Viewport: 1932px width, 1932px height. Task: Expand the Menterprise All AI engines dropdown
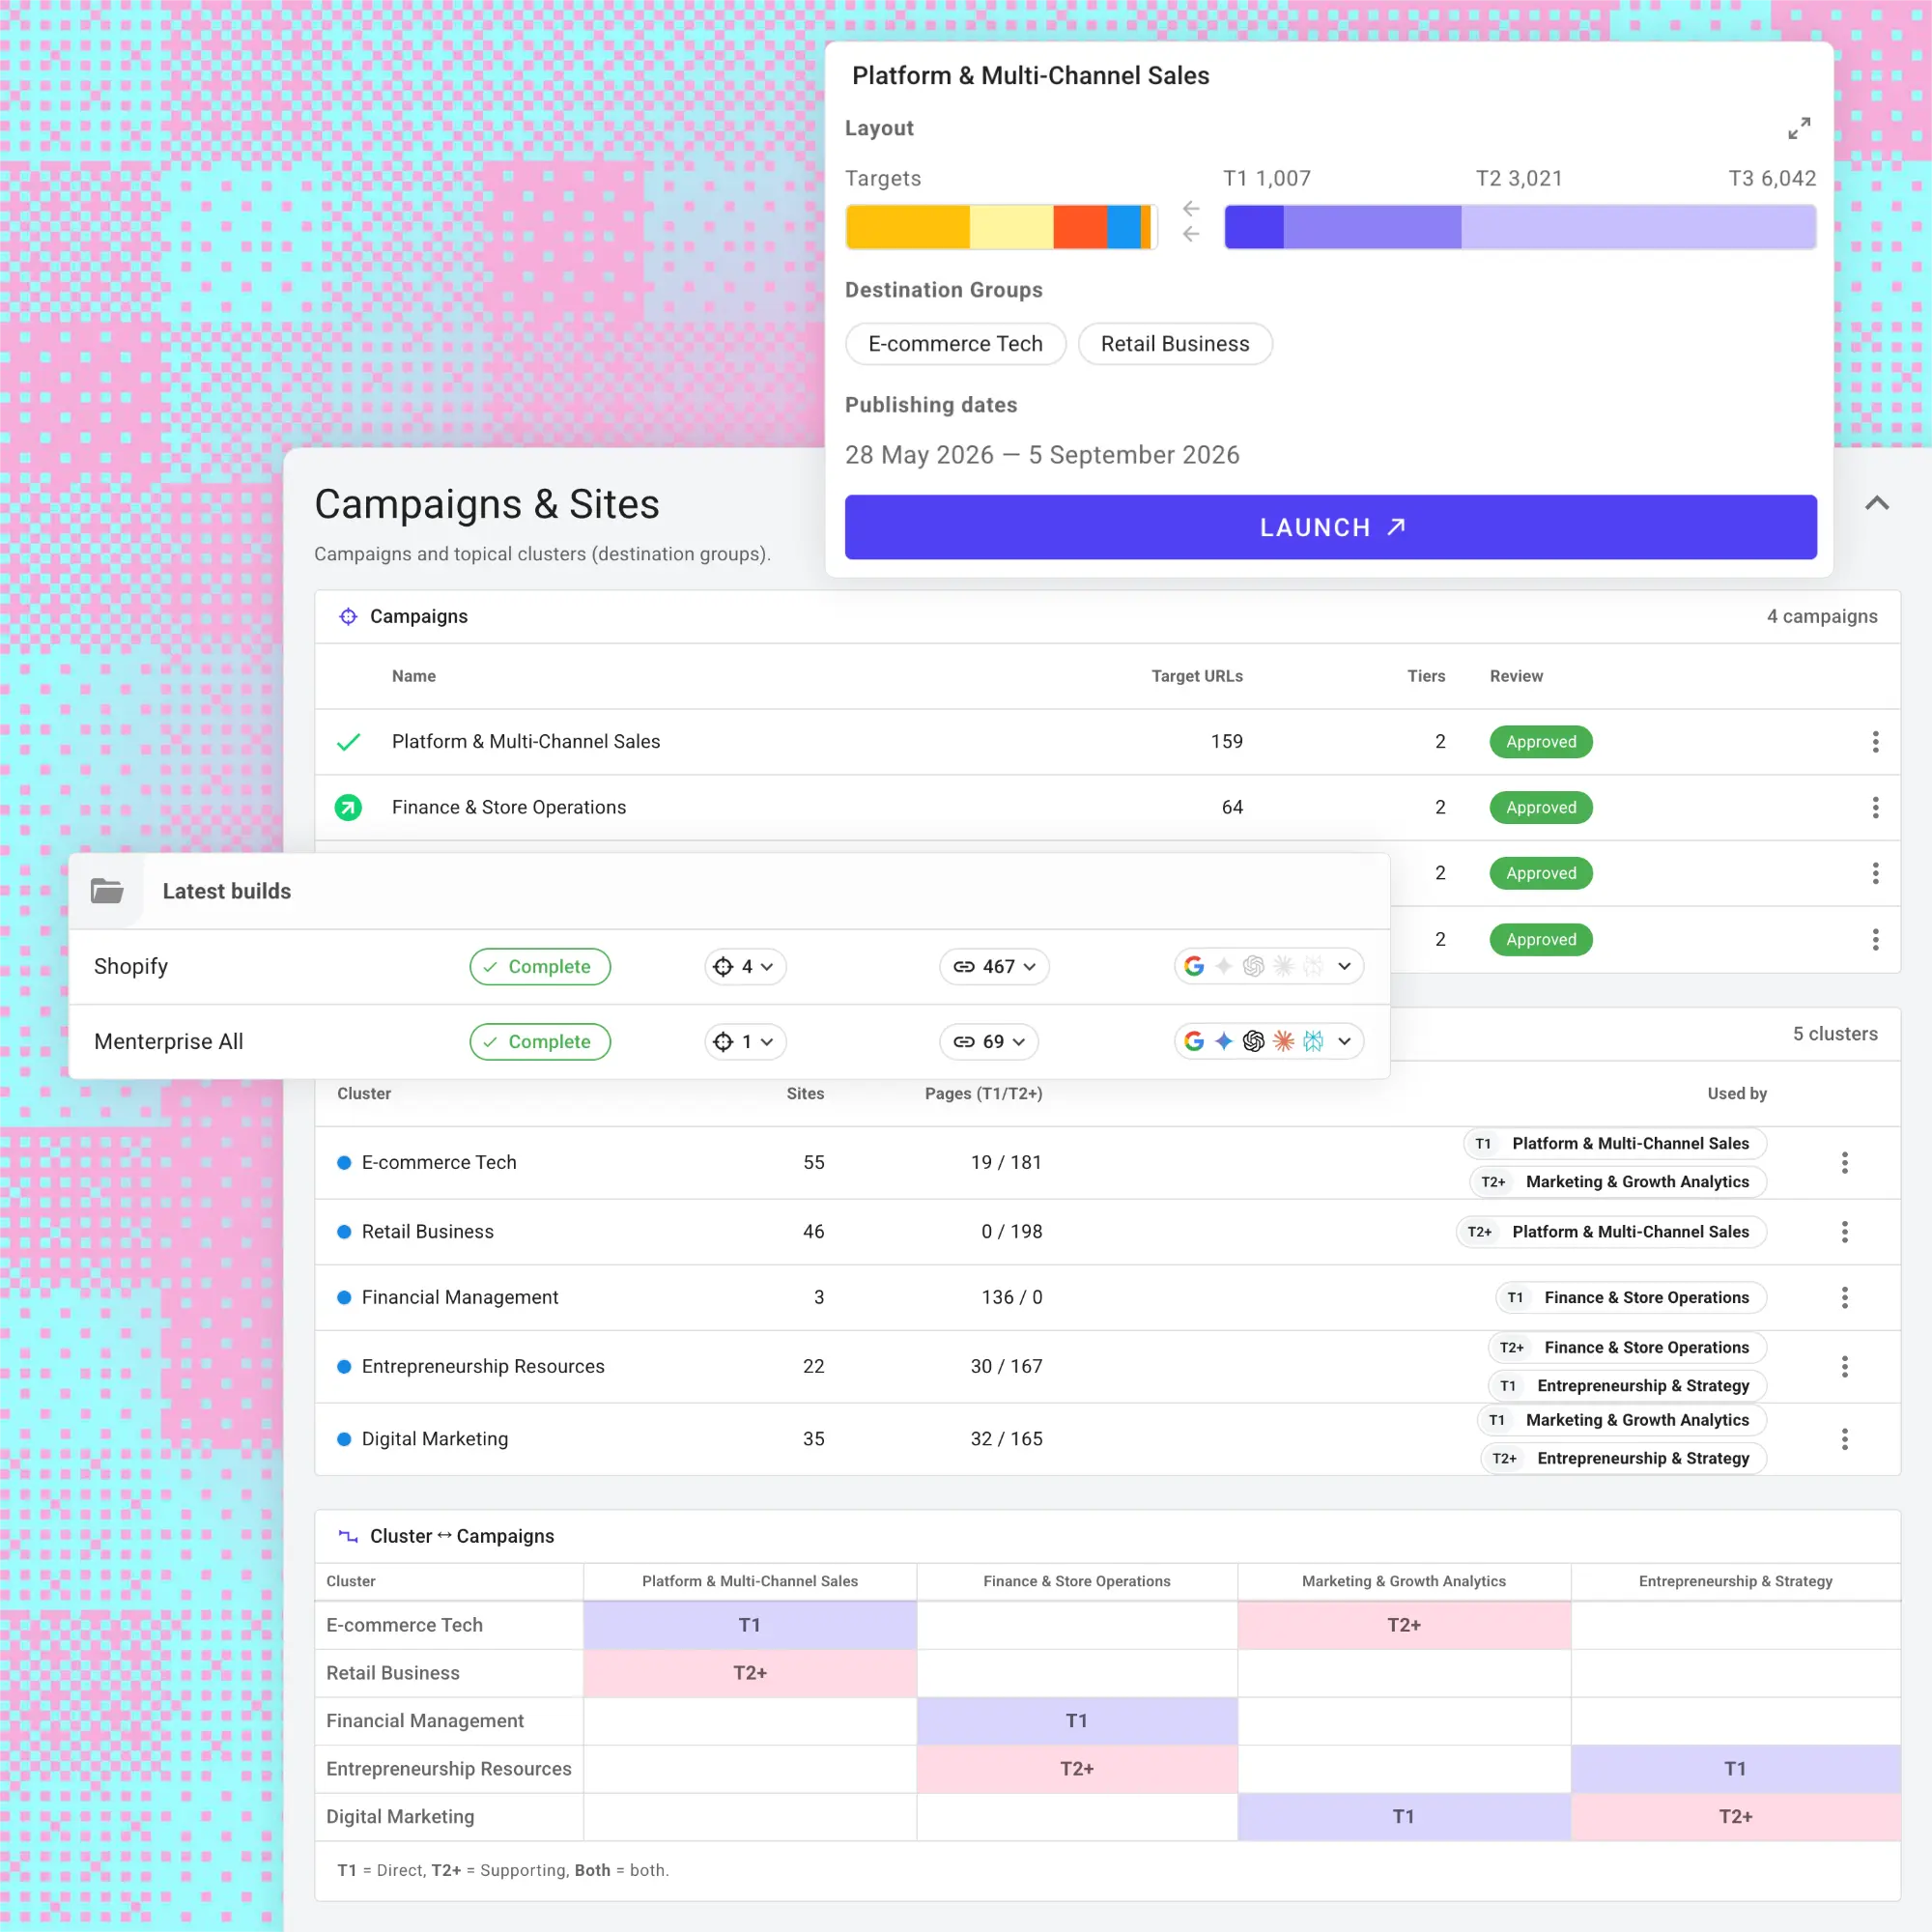(x=1345, y=1041)
